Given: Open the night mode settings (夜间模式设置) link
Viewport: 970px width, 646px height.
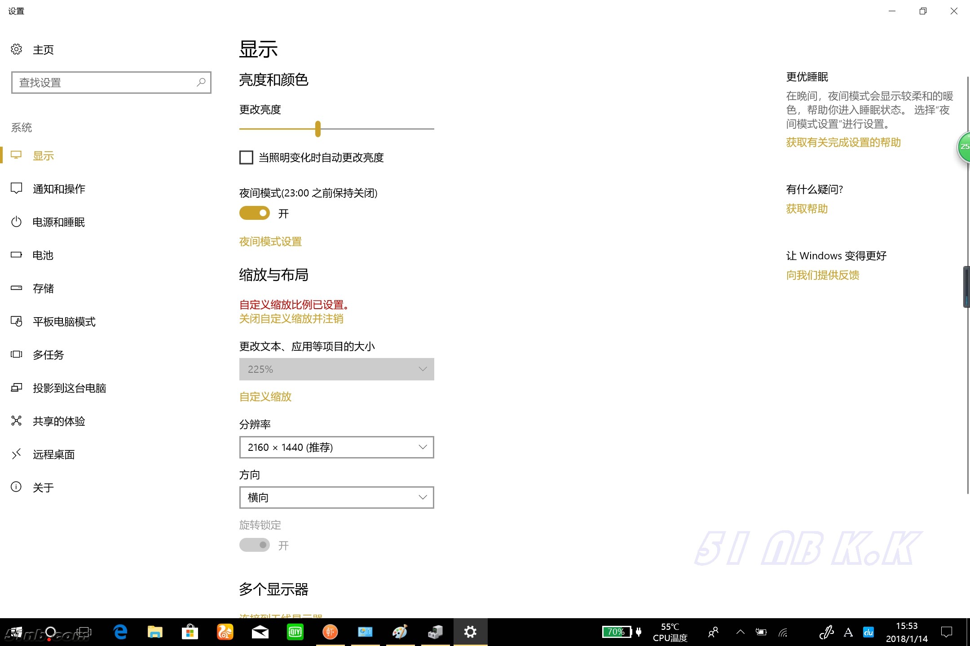Looking at the screenshot, I should tap(270, 242).
